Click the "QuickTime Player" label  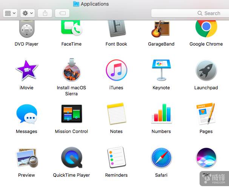pyautogui.click(x=71, y=175)
